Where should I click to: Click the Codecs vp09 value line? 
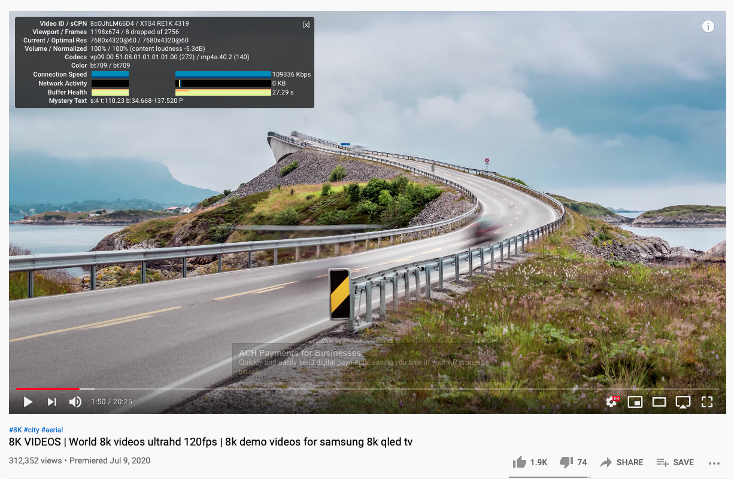point(169,57)
